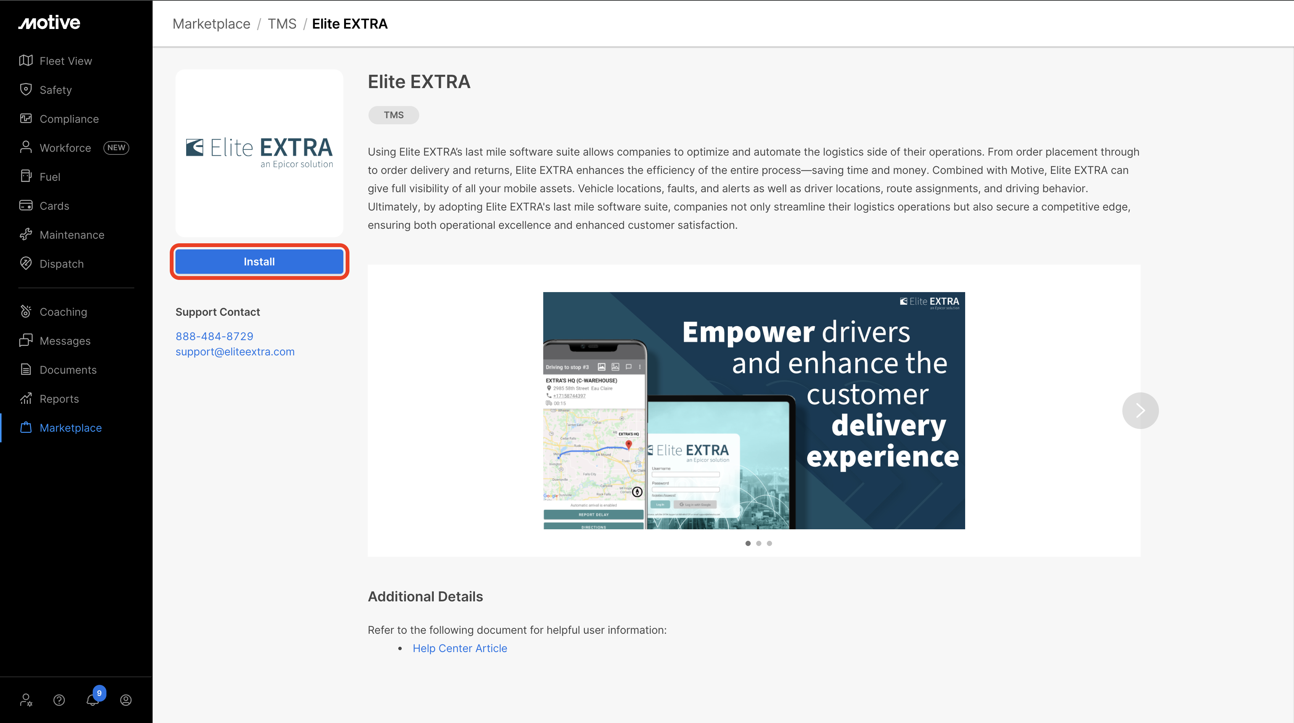
Task: Open admin user settings icon
Action: [26, 699]
